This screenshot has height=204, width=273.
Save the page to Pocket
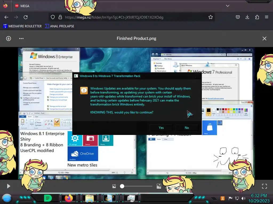pyautogui.click(x=238, y=17)
